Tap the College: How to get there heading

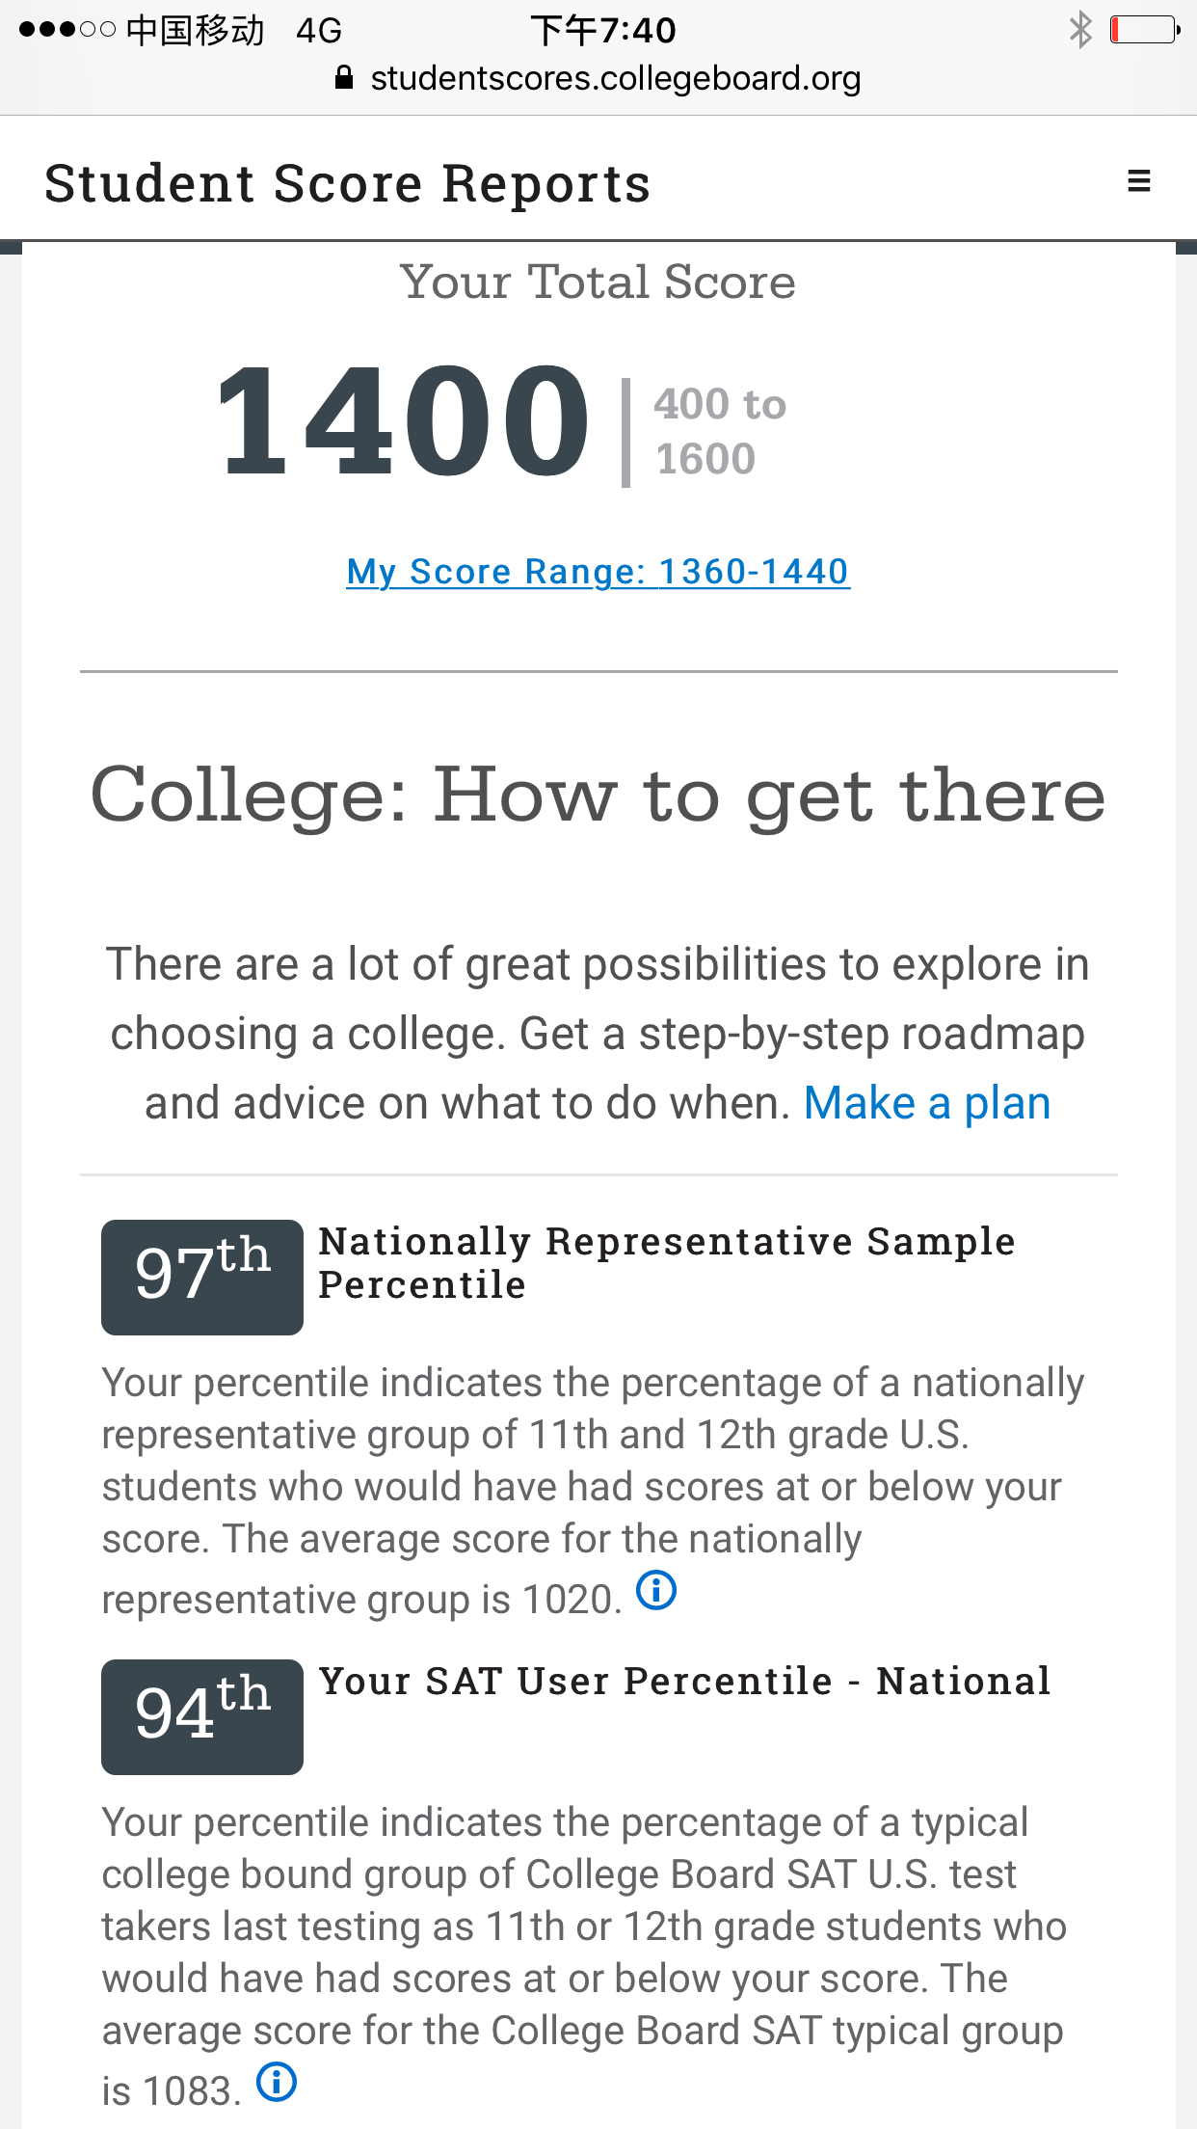(x=598, y=795)
